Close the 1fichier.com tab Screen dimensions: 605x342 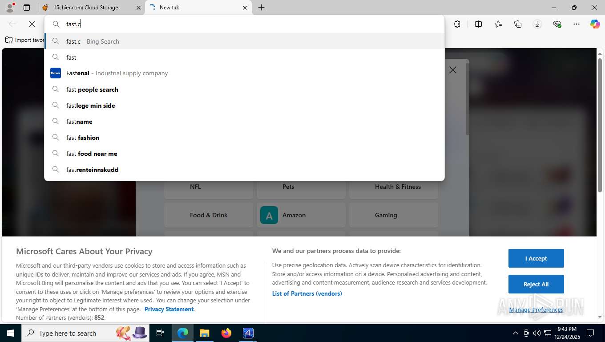pos(138,8)
